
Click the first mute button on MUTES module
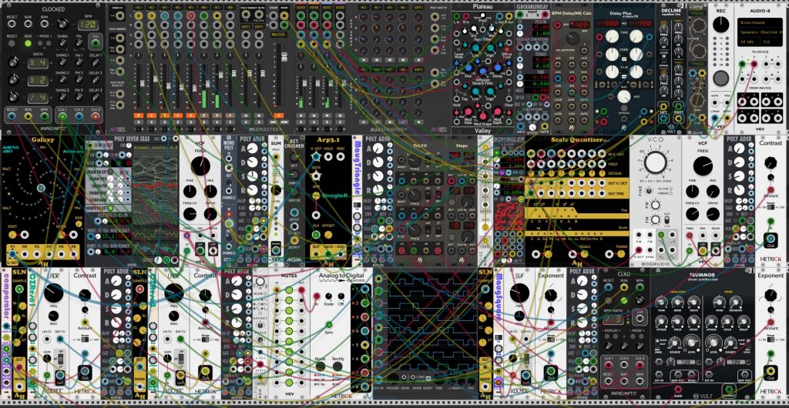coord(290,291)
